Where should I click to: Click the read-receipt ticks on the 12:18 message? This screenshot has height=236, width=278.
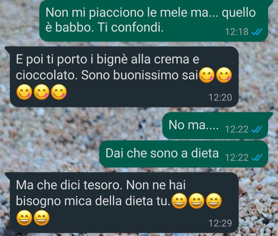[257, 32]
